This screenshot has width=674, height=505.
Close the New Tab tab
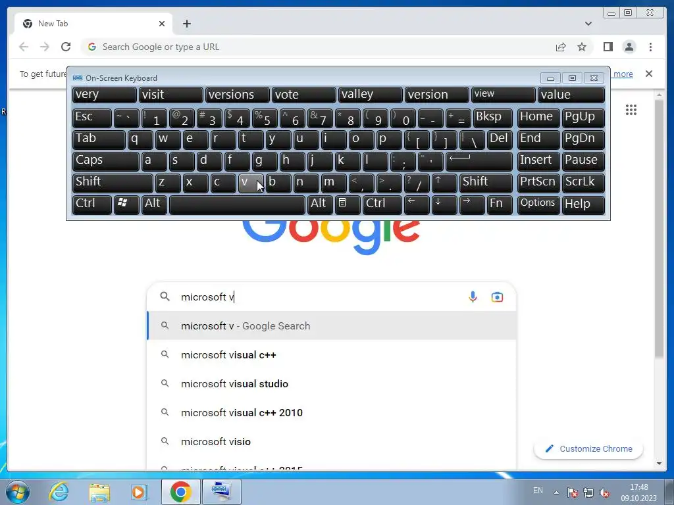(x=162, y=24)
